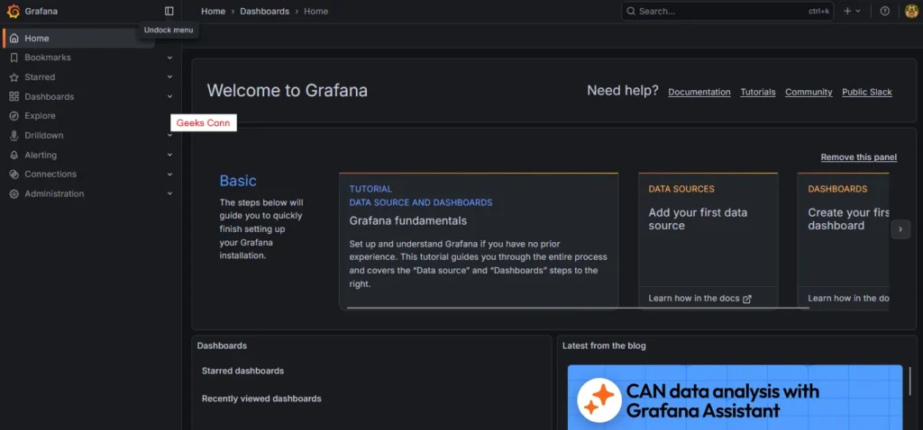The width and height of the screenshot is (923, 430).
Task: Click the horizontal scrollbar under setup cards
Action: pos(578,308)
